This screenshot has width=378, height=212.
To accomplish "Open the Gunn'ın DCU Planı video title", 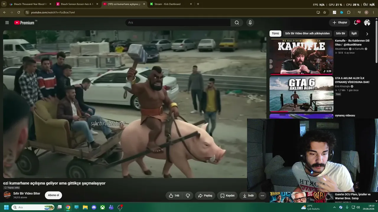I will (353, 196).
